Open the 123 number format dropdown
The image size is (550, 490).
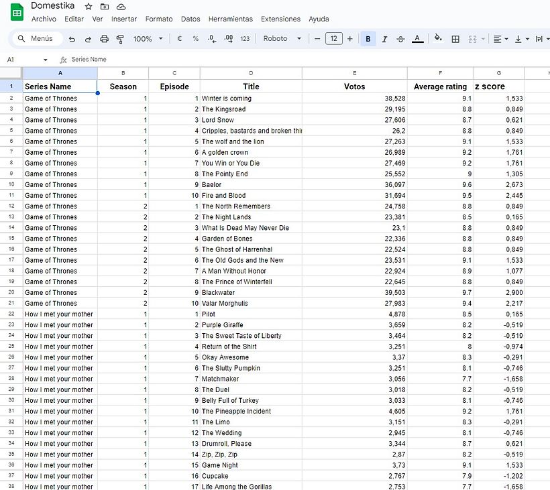click(x=244, y=39)
